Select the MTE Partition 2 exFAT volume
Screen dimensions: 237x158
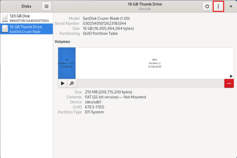154,63
